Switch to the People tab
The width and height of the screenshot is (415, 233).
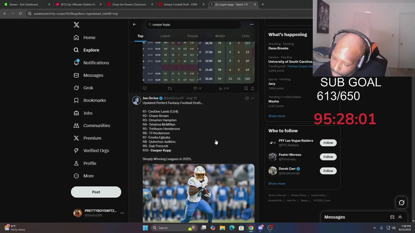point(193,36)
